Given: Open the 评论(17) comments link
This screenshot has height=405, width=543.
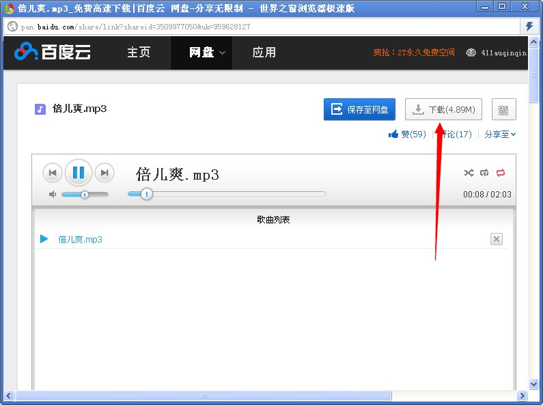Looking at the screenshot, I should coord(456,135).
